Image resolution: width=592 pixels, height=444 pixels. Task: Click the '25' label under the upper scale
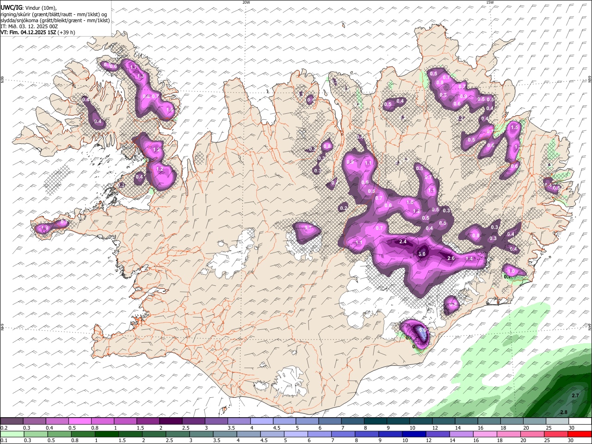pyautogui.click(x=549, y=428)
